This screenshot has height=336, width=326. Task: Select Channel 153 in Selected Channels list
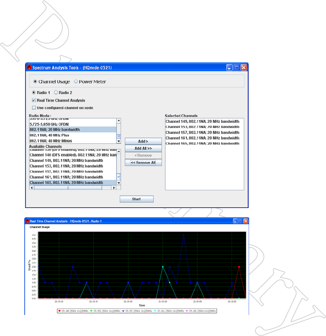pyautogui.click(x=204, y=127)
